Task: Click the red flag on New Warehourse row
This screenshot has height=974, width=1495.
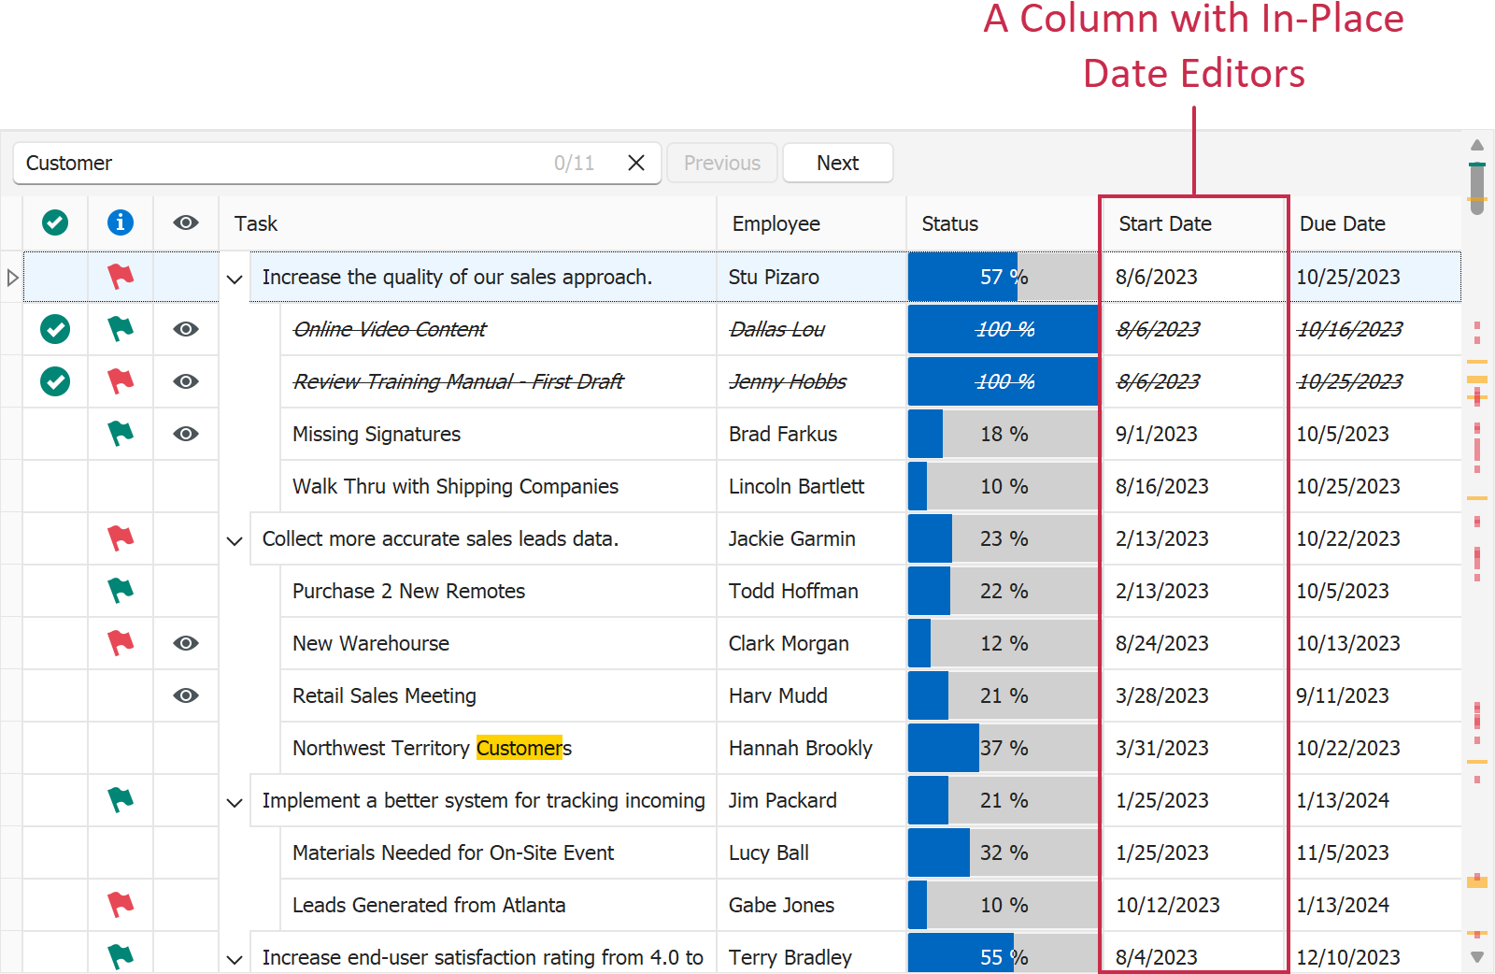Action: pyautogui.click(x=121, y=643)
